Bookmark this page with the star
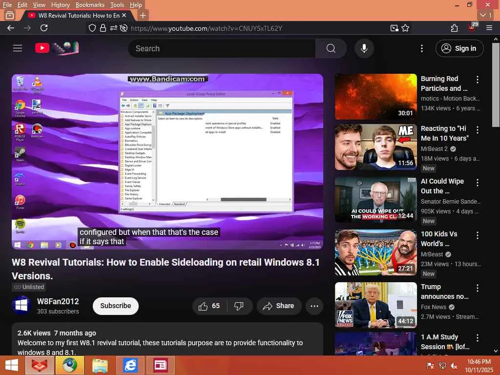 pos(405,28)
